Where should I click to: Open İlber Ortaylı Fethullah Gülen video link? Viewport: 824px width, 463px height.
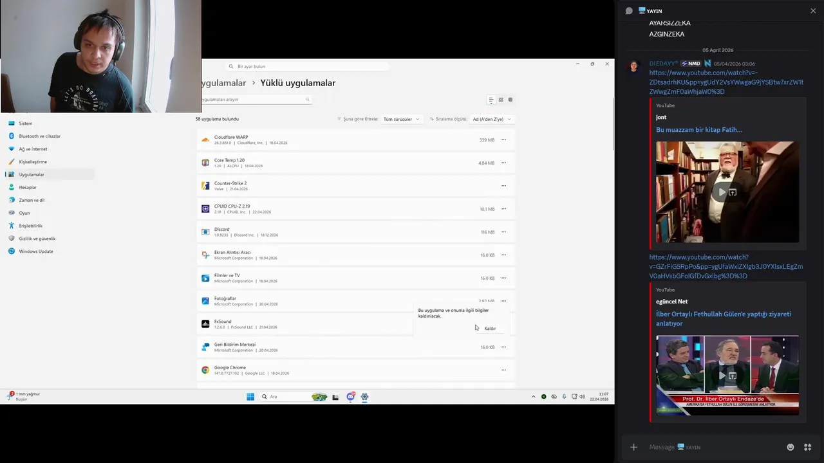pyautogui.click(x=724, y=319)
